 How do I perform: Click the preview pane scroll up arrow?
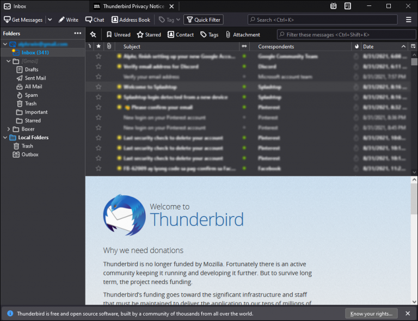414,180
